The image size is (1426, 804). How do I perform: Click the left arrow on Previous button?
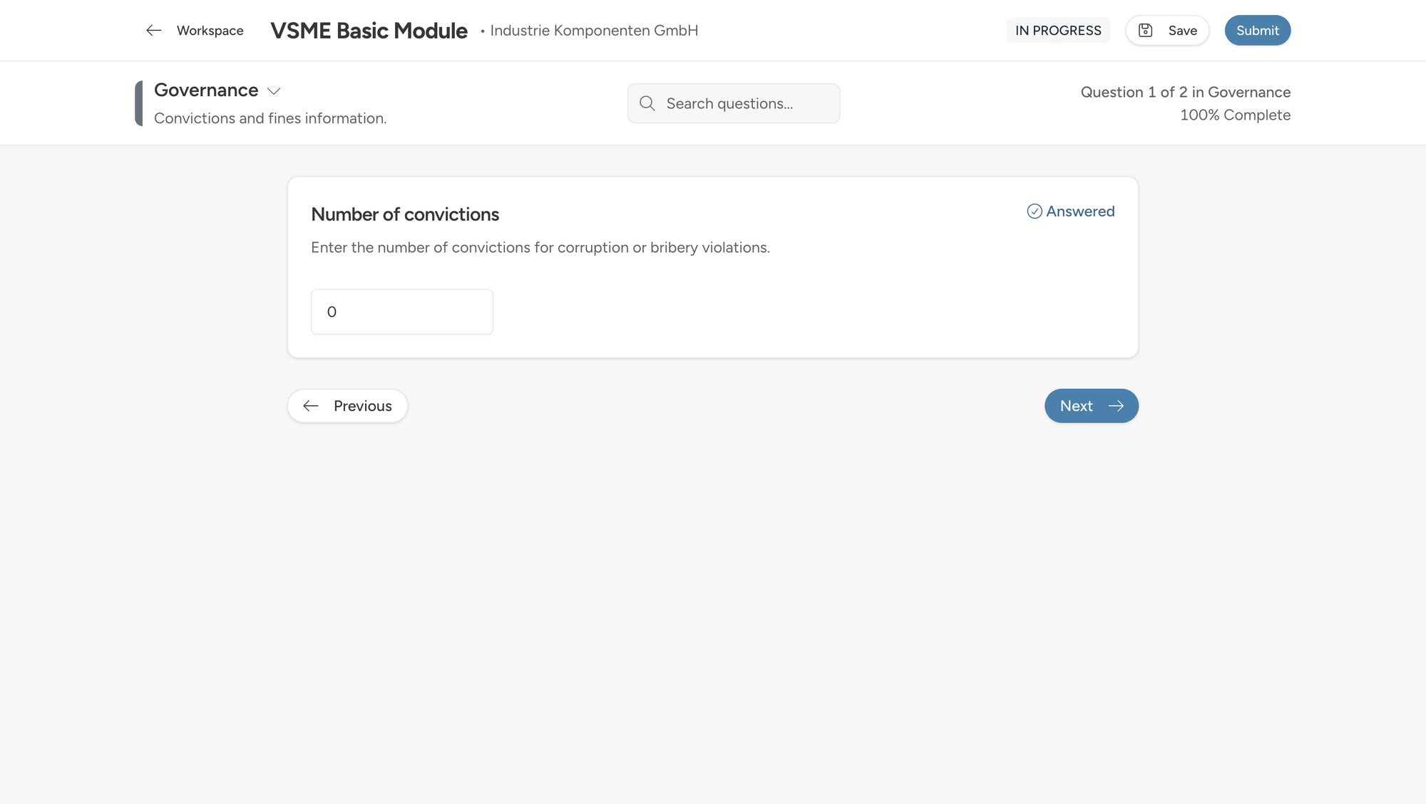(x=311, y=406)
